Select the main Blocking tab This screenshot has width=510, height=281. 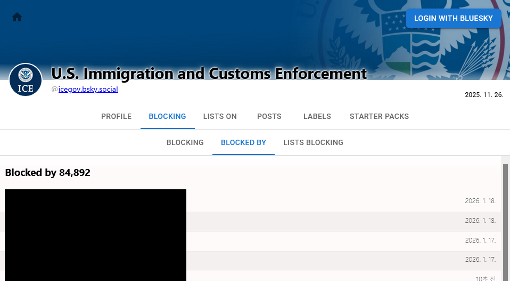(167, 116)
